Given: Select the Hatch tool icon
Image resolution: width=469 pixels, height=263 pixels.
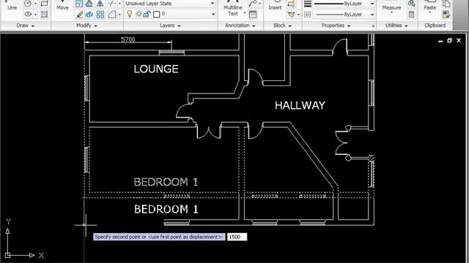Looking at the screenshot, I should (44, 14).
